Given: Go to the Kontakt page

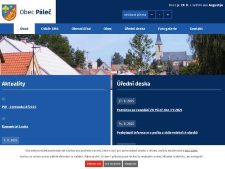Looking at the screenshot, I should coord(196,29).
